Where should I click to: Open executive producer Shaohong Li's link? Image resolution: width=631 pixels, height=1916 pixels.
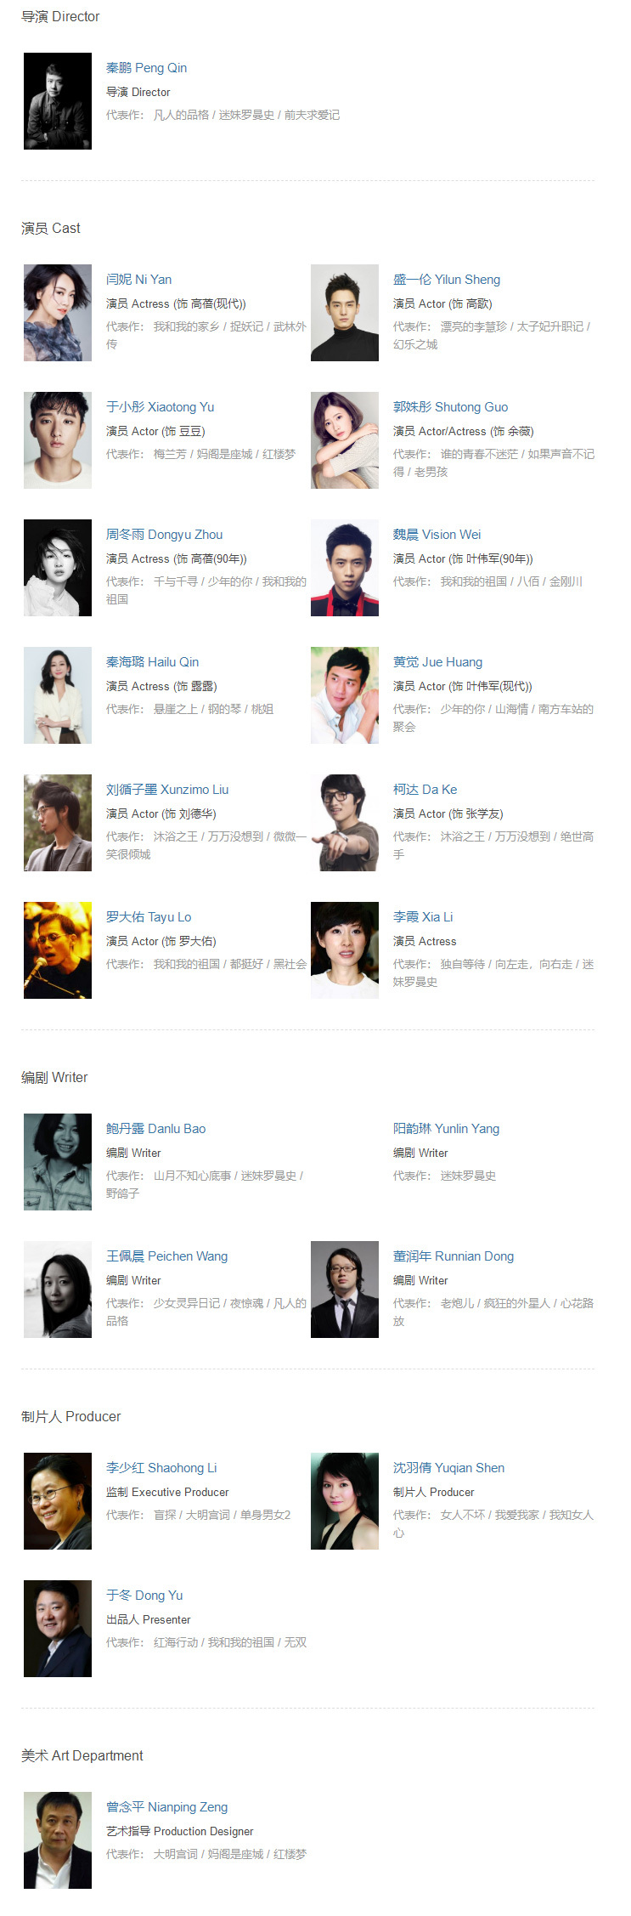[161, 1468]
